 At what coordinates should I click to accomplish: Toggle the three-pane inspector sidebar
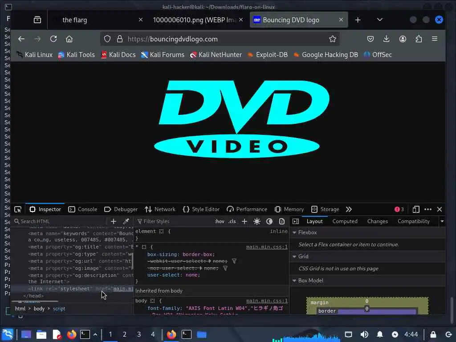click(296, 221)
